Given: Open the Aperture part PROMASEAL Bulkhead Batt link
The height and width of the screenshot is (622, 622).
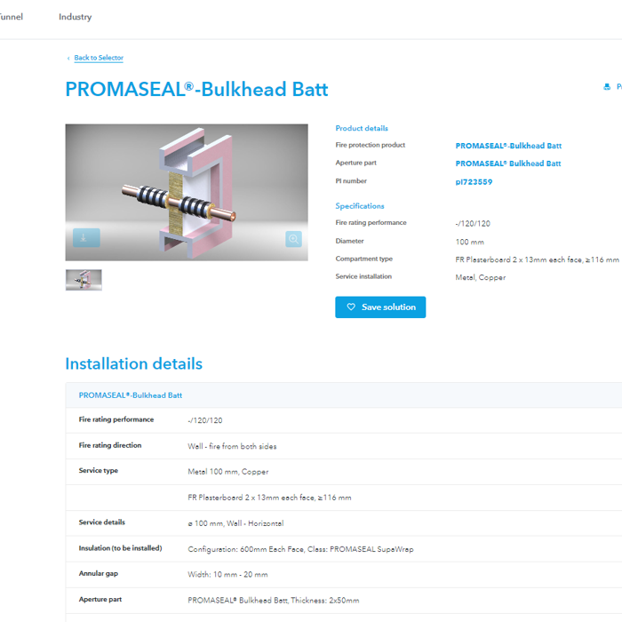Looking at the screenshot, I should tap(507, 163).
